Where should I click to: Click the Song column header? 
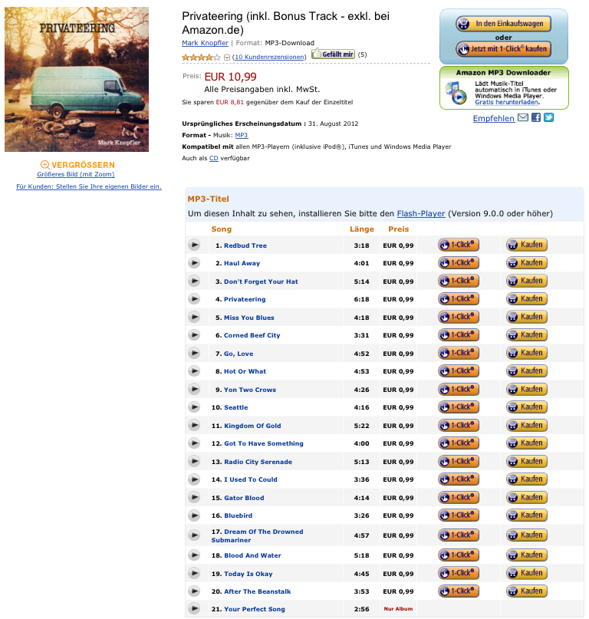coord(221,229)
